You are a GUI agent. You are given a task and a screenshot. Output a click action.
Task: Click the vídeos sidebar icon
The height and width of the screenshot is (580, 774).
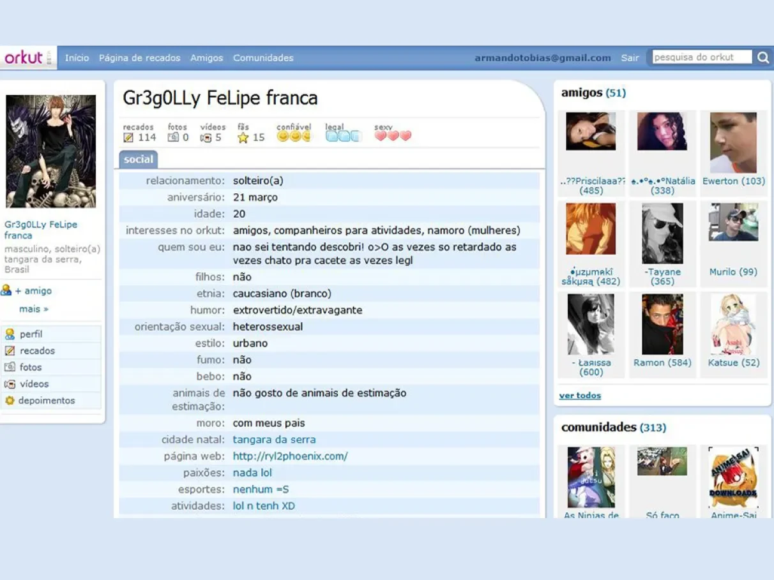10,383
